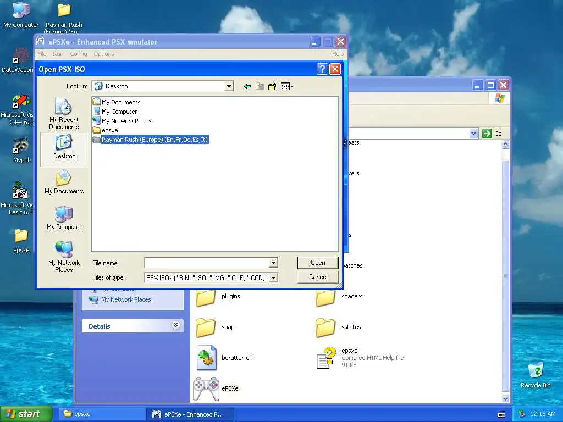Close the Open PSX ISO dialog
Viewport: 563px width, 422px height.
335,69
